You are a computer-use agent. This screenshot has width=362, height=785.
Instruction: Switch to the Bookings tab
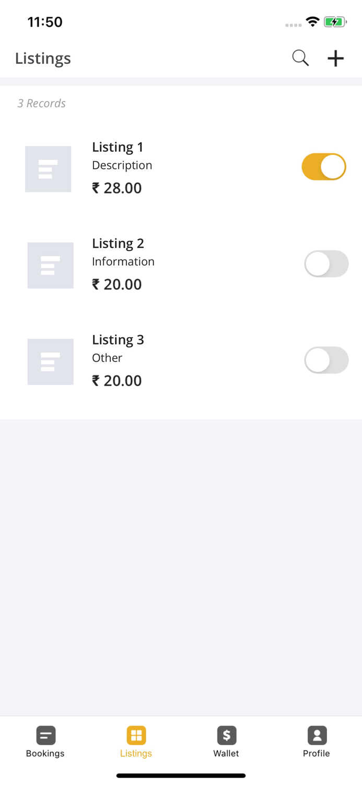(x=45, y=742)
